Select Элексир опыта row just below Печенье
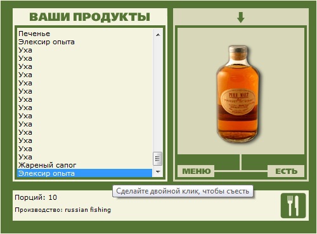The height and width of the screenshot is (234, 317). click(84, 42)
